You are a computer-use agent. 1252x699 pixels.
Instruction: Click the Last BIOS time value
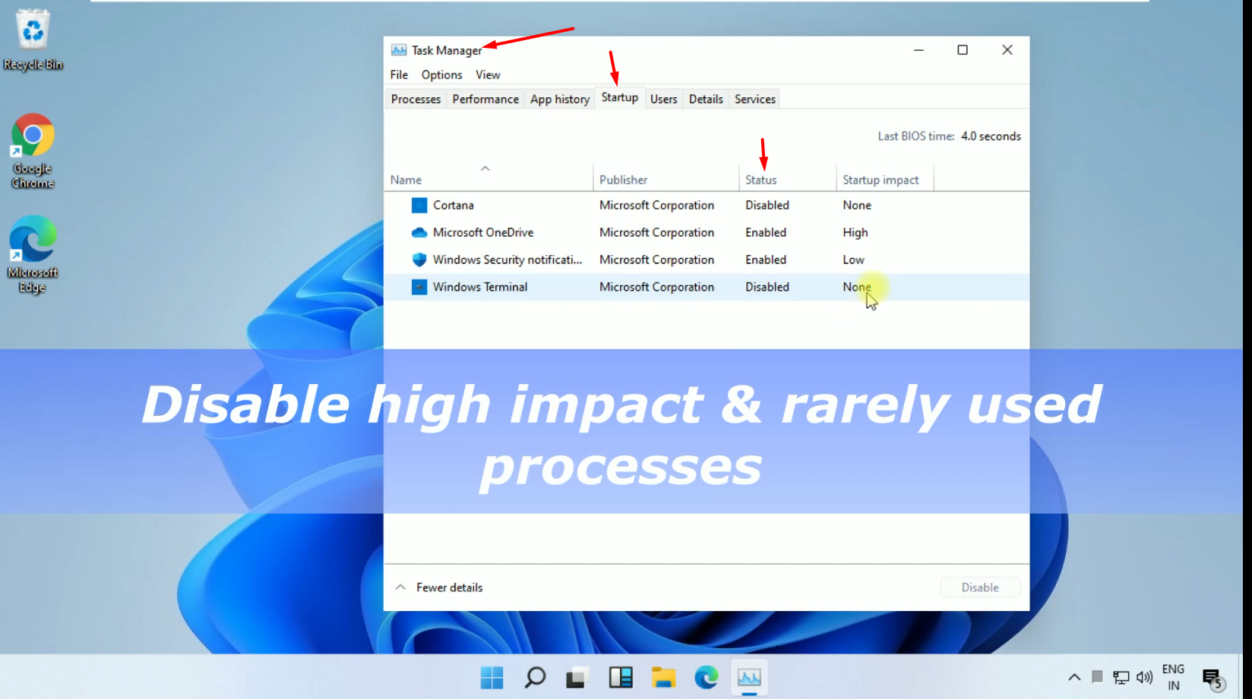tap(991, 136)
